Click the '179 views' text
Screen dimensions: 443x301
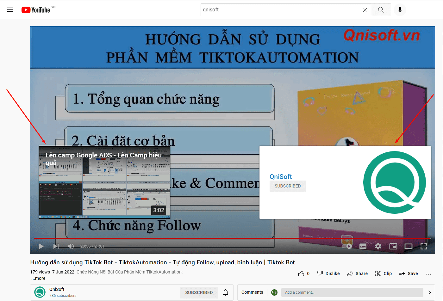click(x=40, y=272)
